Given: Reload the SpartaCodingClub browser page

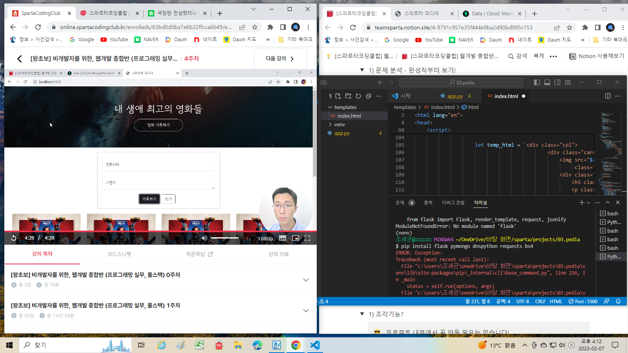Looking at the screenshot, I should click(x=38, y=27).
